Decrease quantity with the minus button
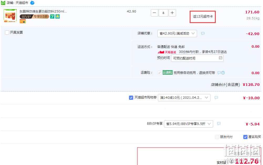The height and width of the screenshot is (165, 263). point(154,13)
